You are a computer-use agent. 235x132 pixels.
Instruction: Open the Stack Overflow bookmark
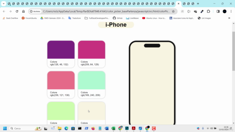tap(10, 18)
